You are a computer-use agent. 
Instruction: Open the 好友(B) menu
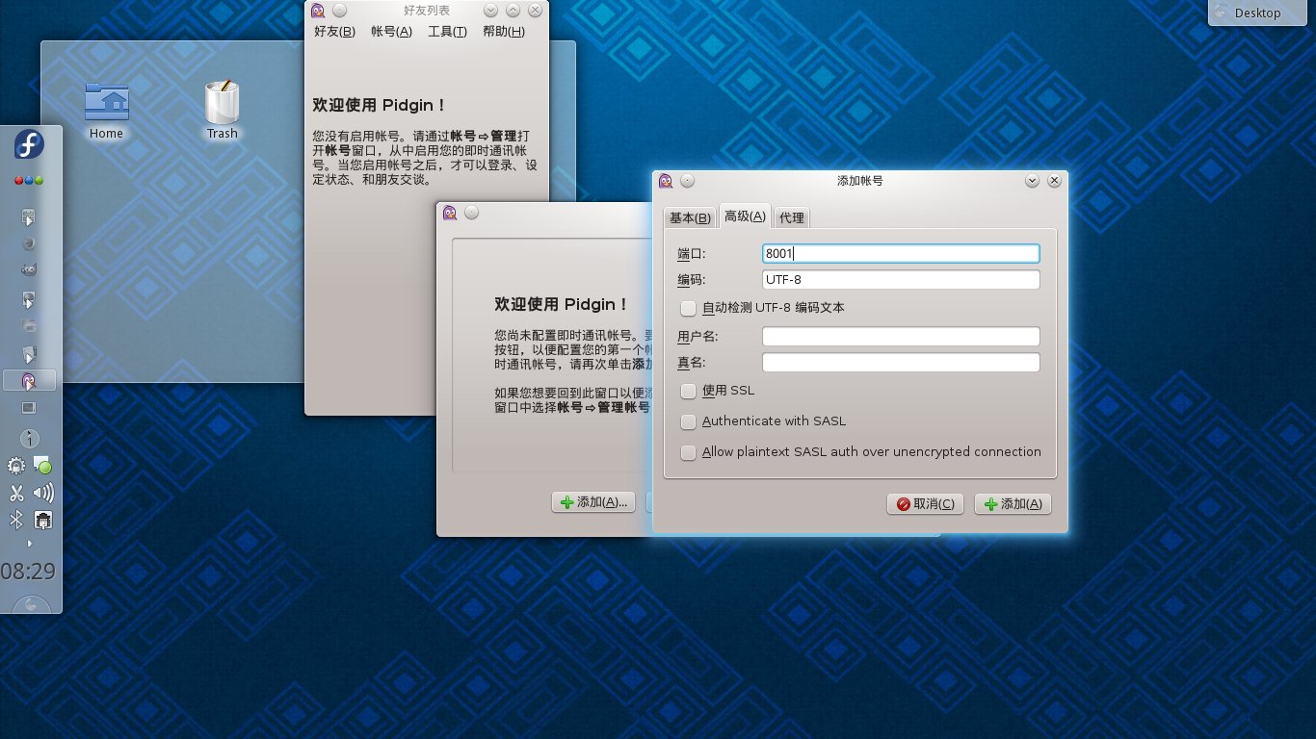334,32
